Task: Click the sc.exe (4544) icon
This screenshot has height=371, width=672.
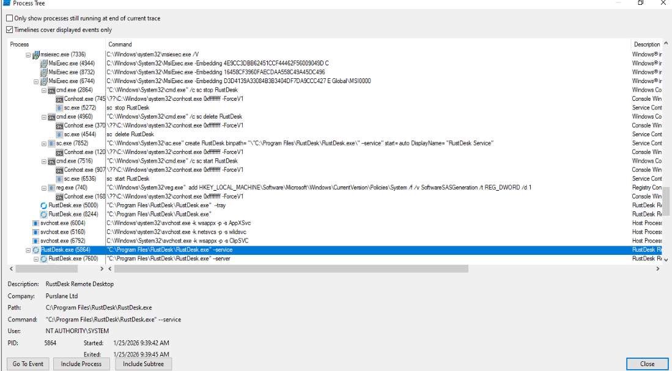Action: coord(59,134)
